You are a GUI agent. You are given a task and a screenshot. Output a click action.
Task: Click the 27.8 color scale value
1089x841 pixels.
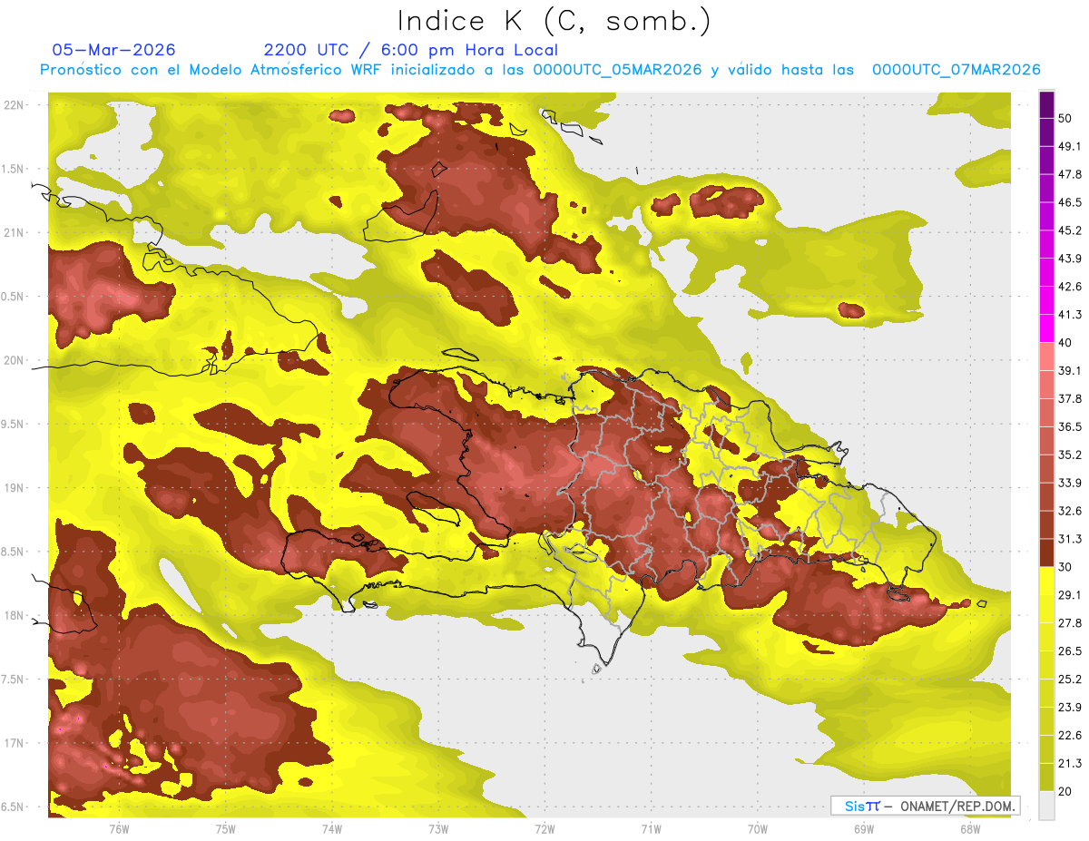(1070, 623)
